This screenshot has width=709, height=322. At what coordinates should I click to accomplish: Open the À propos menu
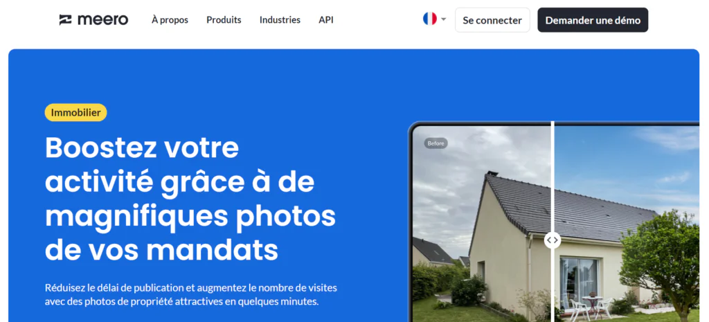click(x=170, y=20)
